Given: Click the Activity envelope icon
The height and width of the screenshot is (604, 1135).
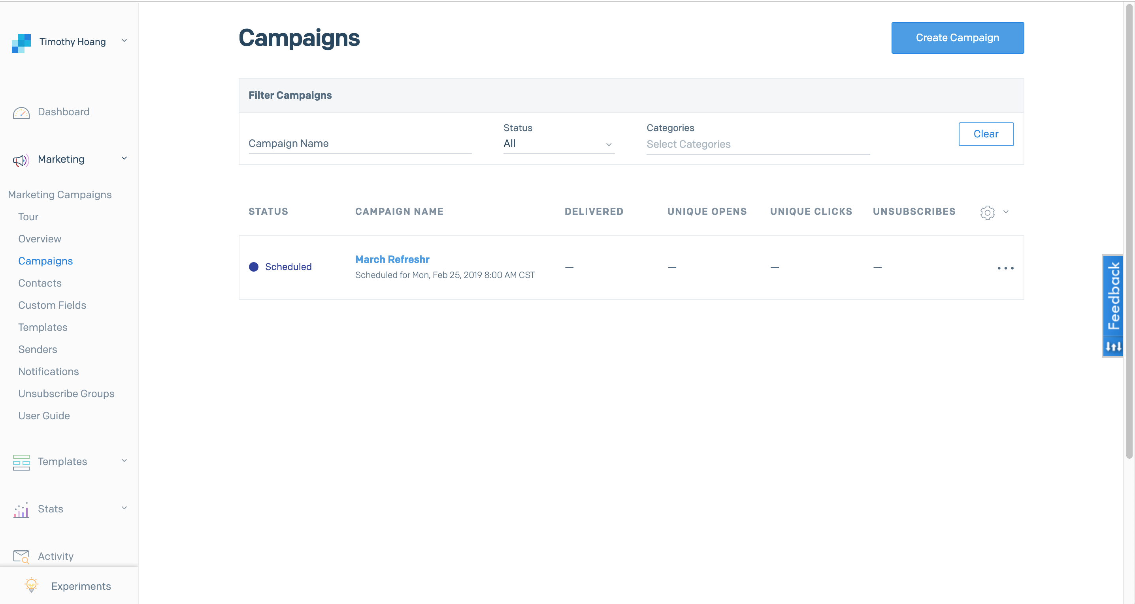Looking at the screenshot, I should [x=21, y=557].
